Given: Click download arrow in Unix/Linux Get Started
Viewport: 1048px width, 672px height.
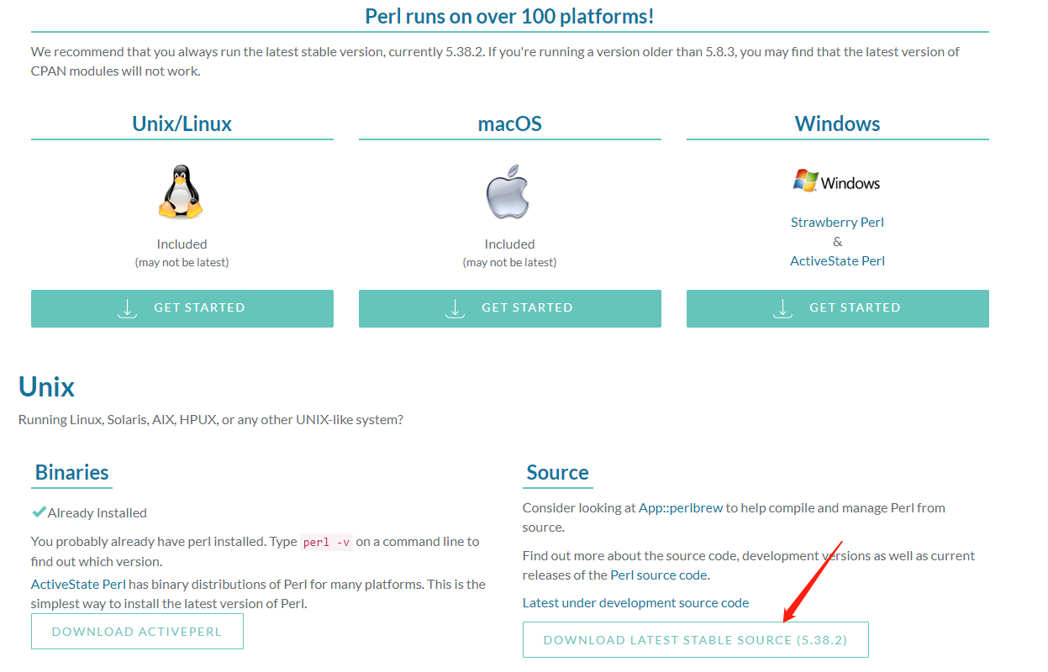Looking at the screenshot, I should click(x=128, y=308).
